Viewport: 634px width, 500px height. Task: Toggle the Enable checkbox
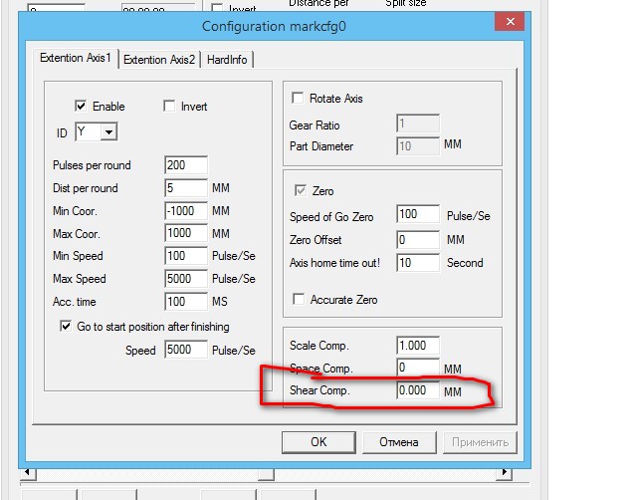point(82,107)
